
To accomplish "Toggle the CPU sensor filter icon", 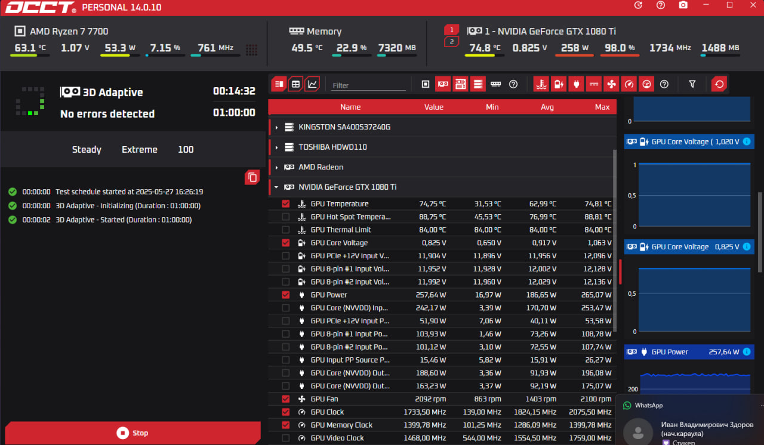I will click(x=426, y=84).
